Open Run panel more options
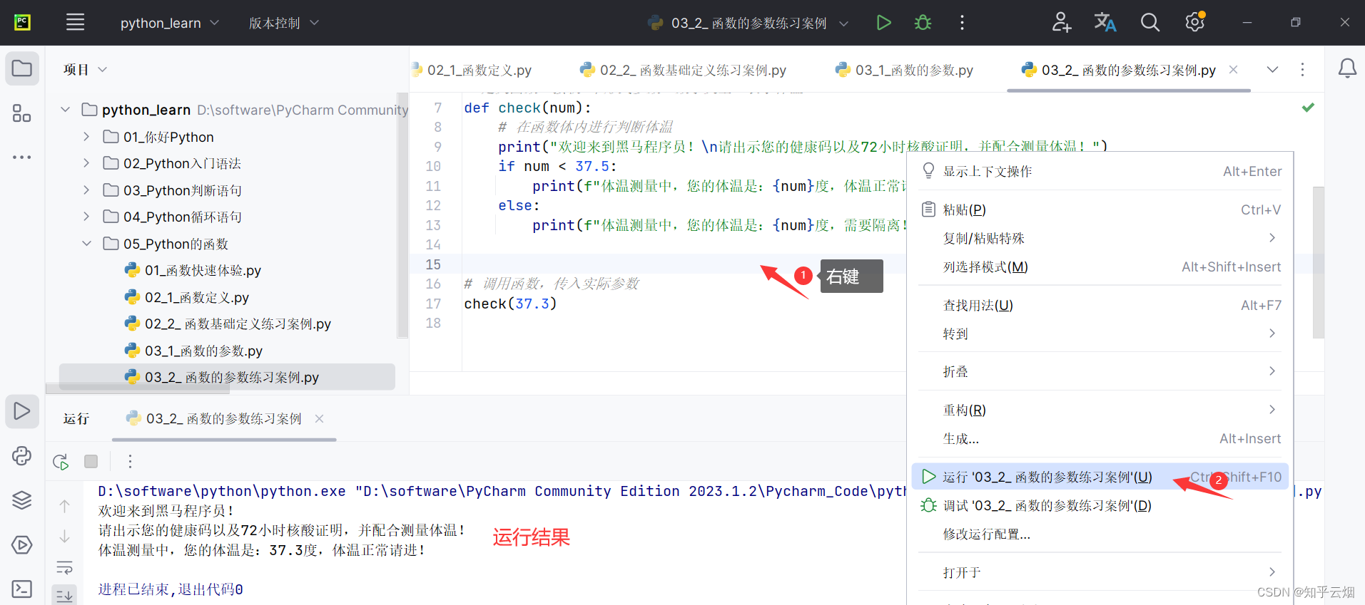The width and height of the screenshot is (1365, 605). [x=130, y=462]
